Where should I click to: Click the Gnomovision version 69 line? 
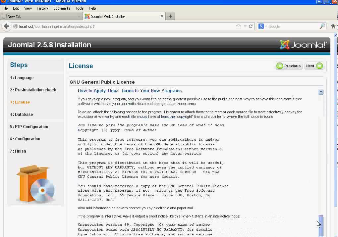pyautogui.click(x=144, y=225)
